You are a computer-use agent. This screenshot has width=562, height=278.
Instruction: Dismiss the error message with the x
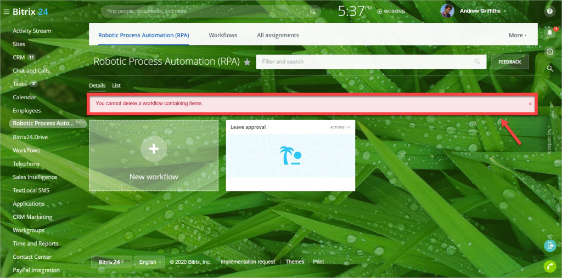pos(530,104)
